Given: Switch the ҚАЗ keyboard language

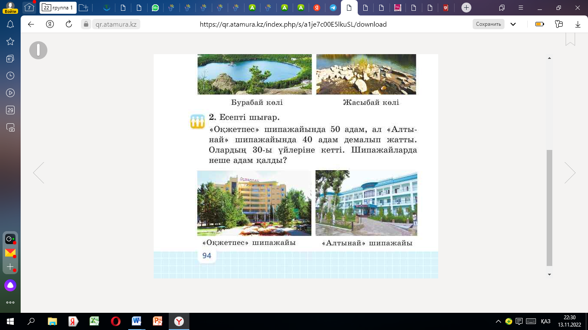Looking at the screenshot, I should 546,321.
